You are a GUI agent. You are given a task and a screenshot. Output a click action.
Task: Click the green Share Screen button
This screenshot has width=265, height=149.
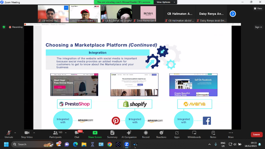[95, 134]
